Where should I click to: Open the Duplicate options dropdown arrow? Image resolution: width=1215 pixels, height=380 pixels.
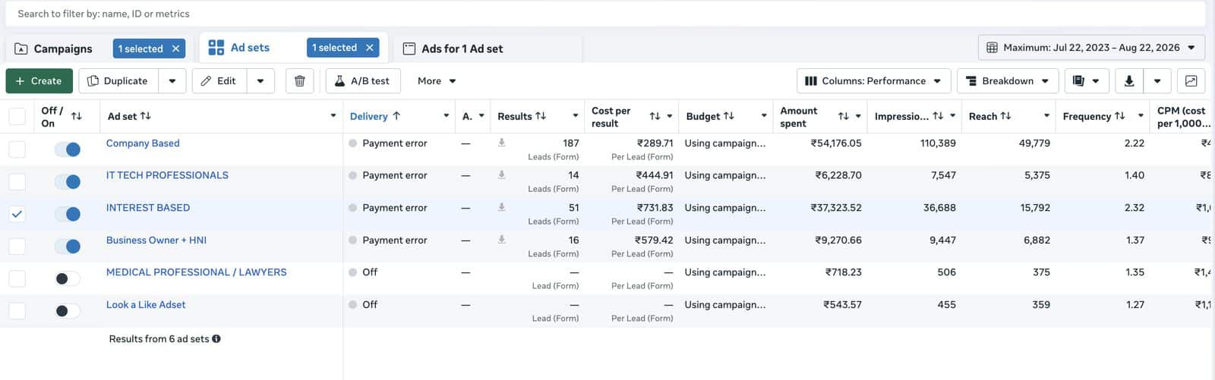pos(172,81)
